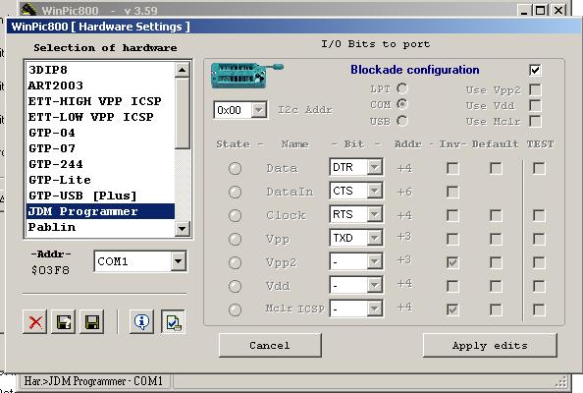Click the $03F8 address value

coord(50,270)
